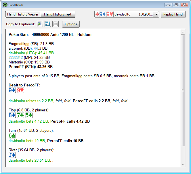
Task: Click 'davidsolto bets 28.51 BB' text
Action: tap(29, 161)
